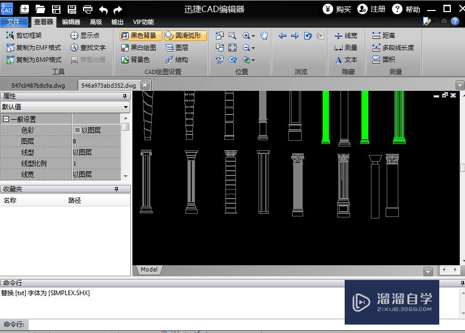This screenshot has height=333, width=465.
Task: Click the Distance measurement tool
Action: point(384,36)
